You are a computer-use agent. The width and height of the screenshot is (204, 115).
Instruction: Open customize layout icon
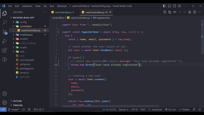pos(179,6)
